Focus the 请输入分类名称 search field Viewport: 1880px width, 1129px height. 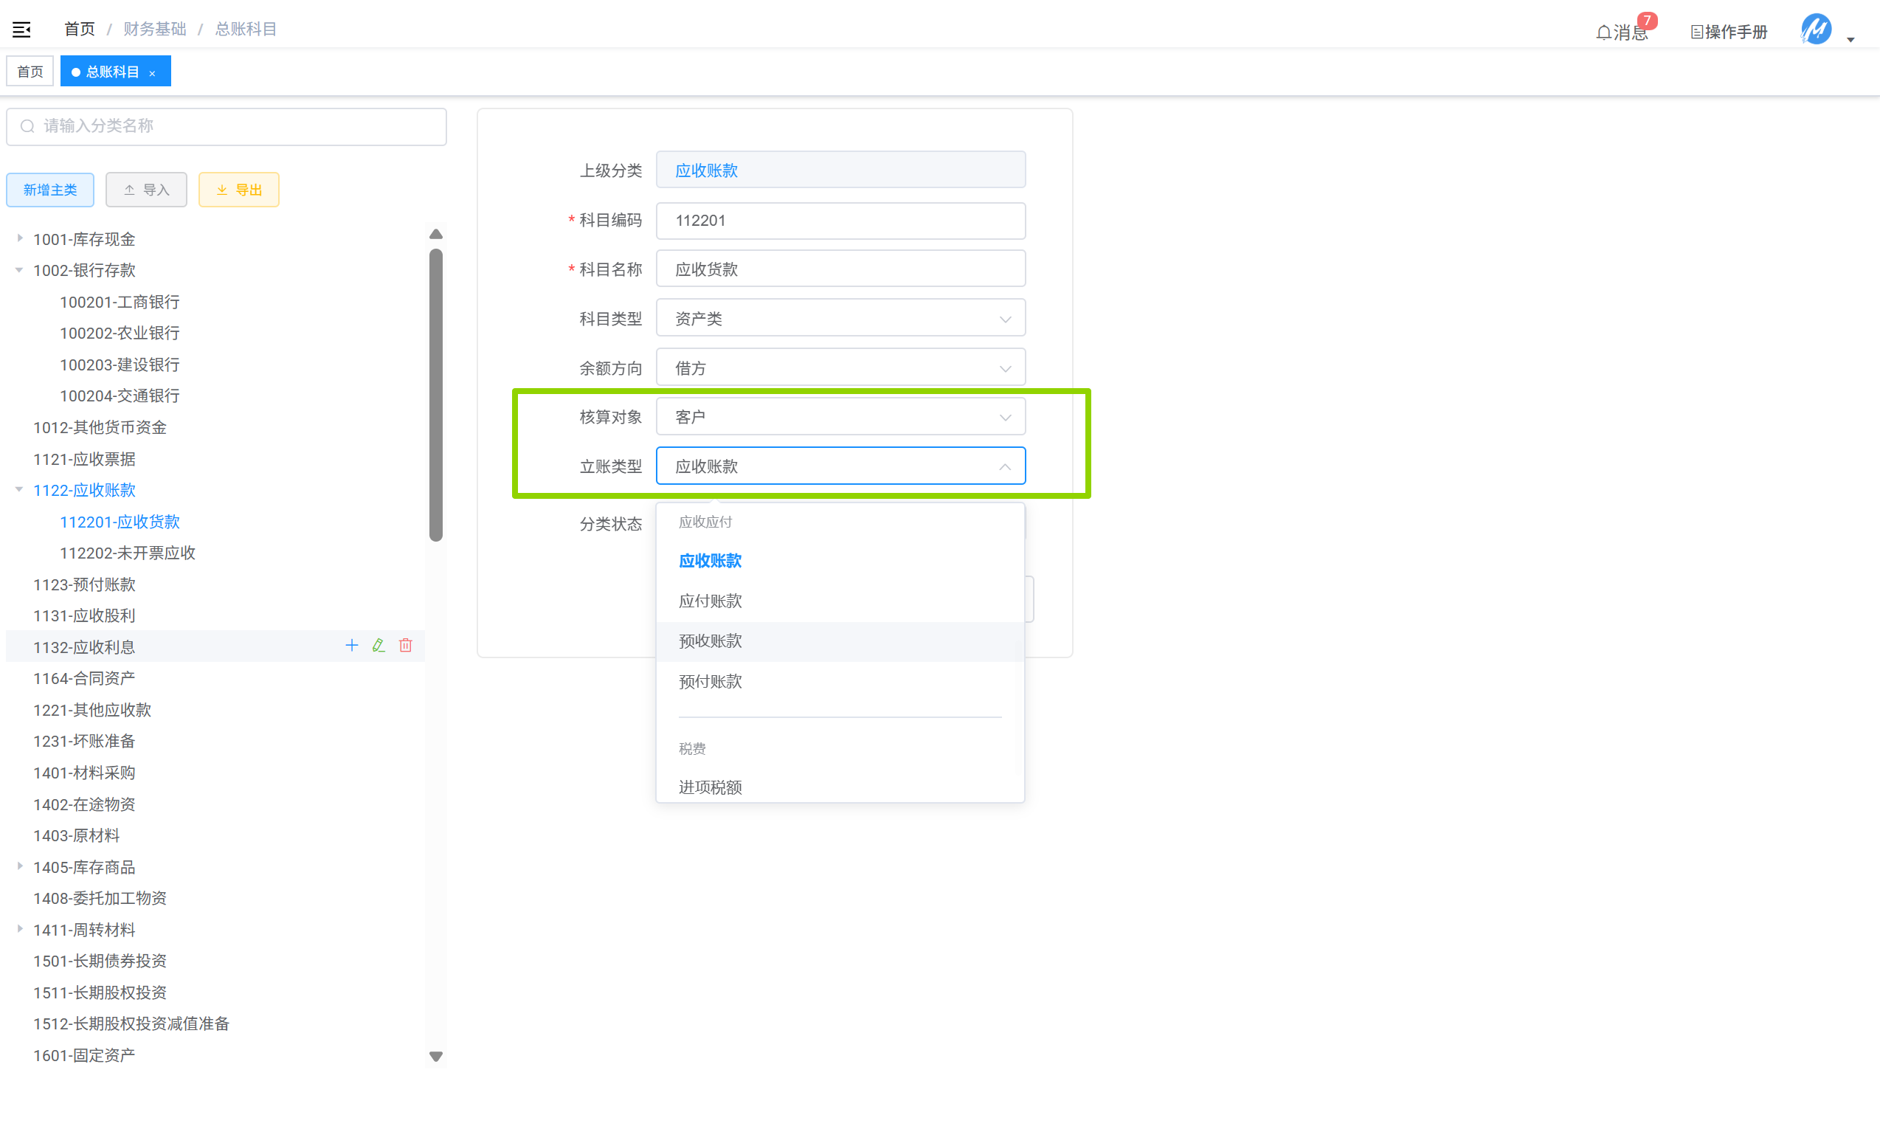[x=227, y=126]
